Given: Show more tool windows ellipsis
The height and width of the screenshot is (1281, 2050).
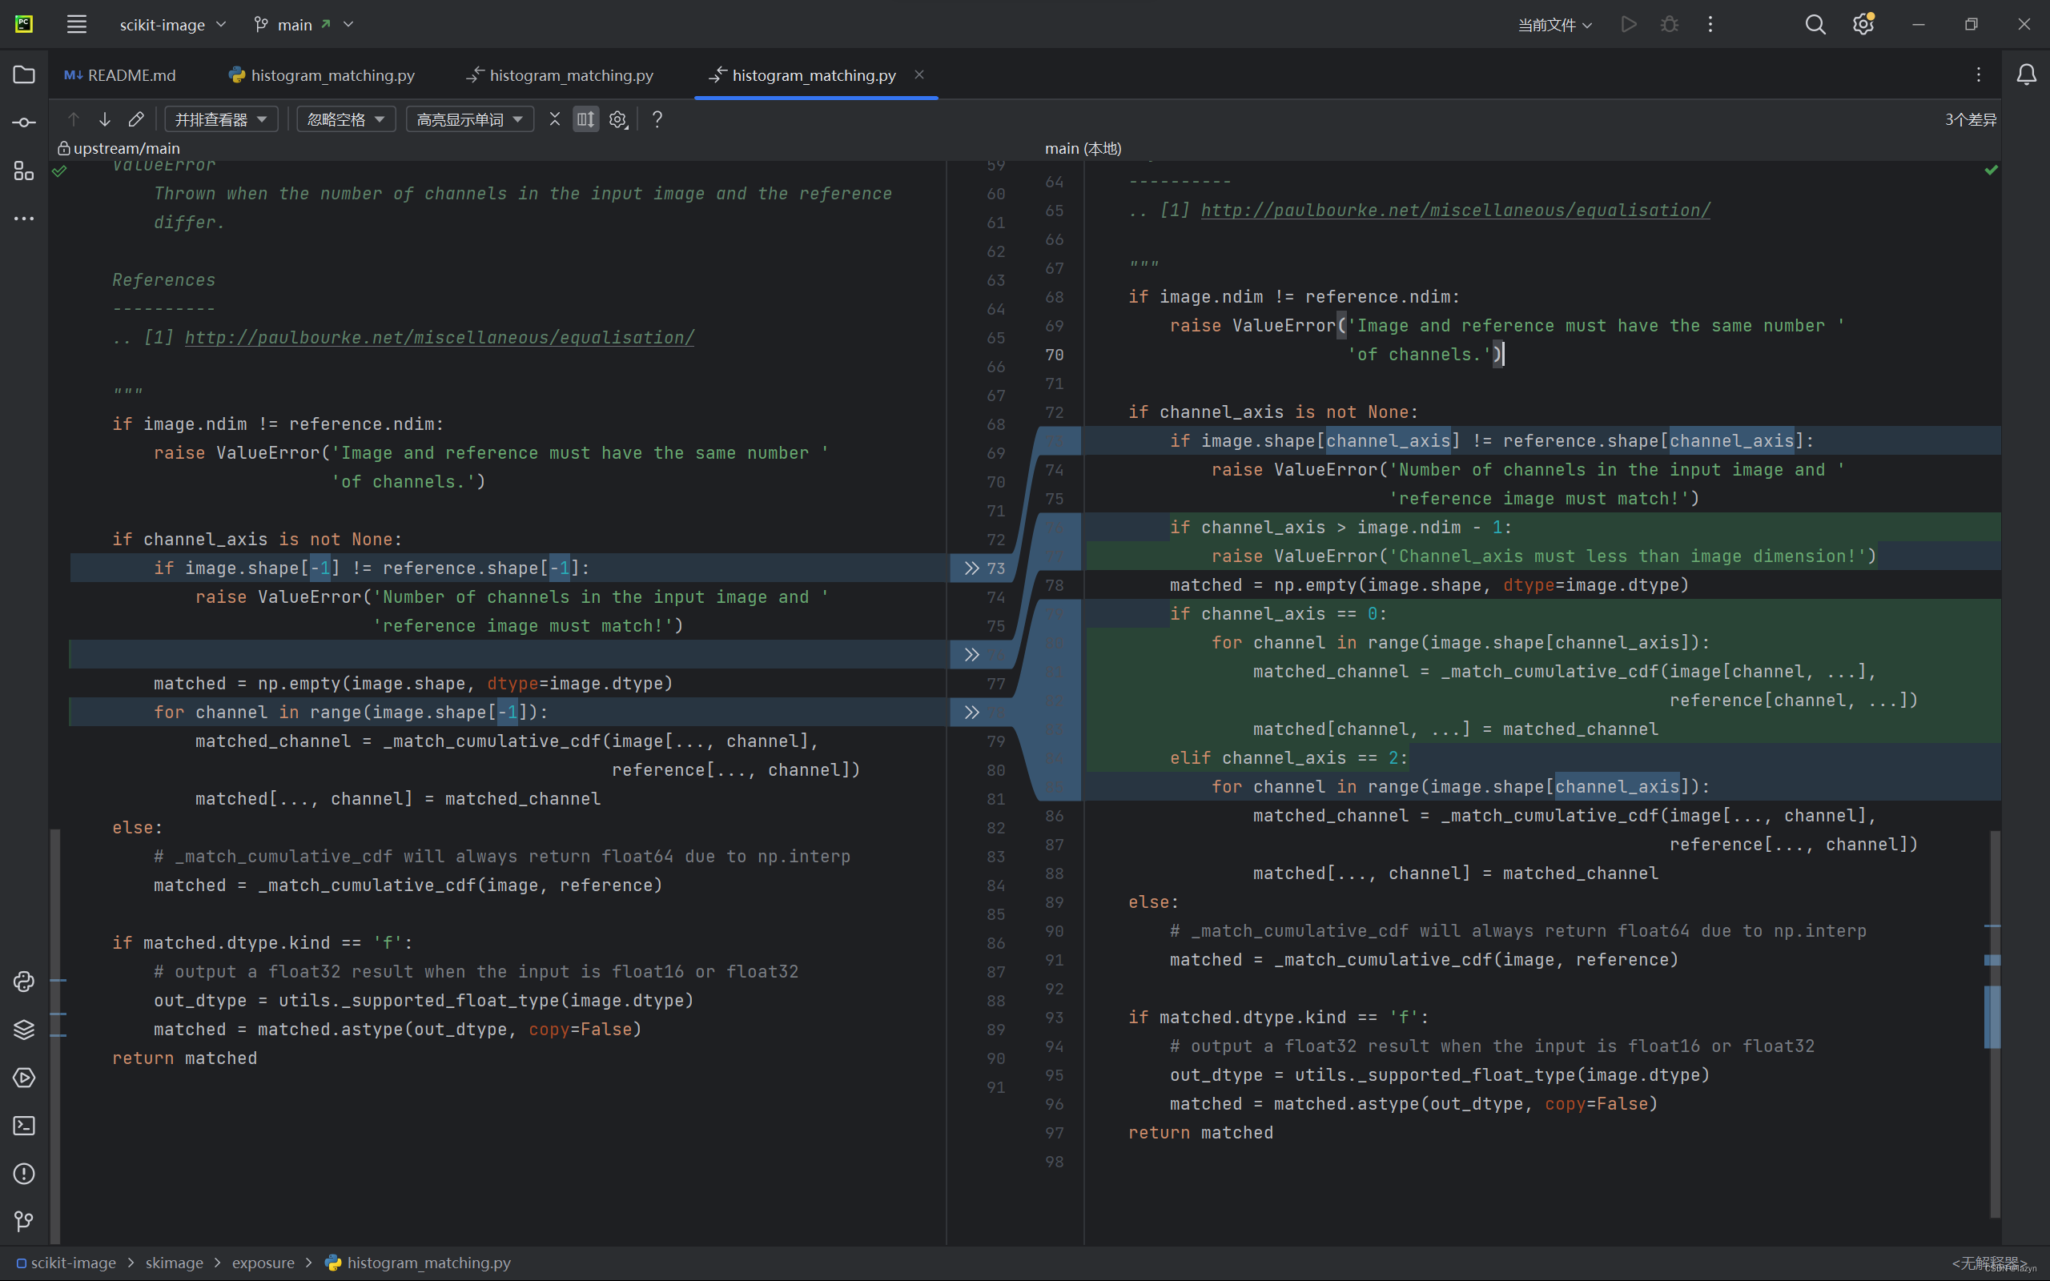Looking at the screenshot, I should pos(24,219).
